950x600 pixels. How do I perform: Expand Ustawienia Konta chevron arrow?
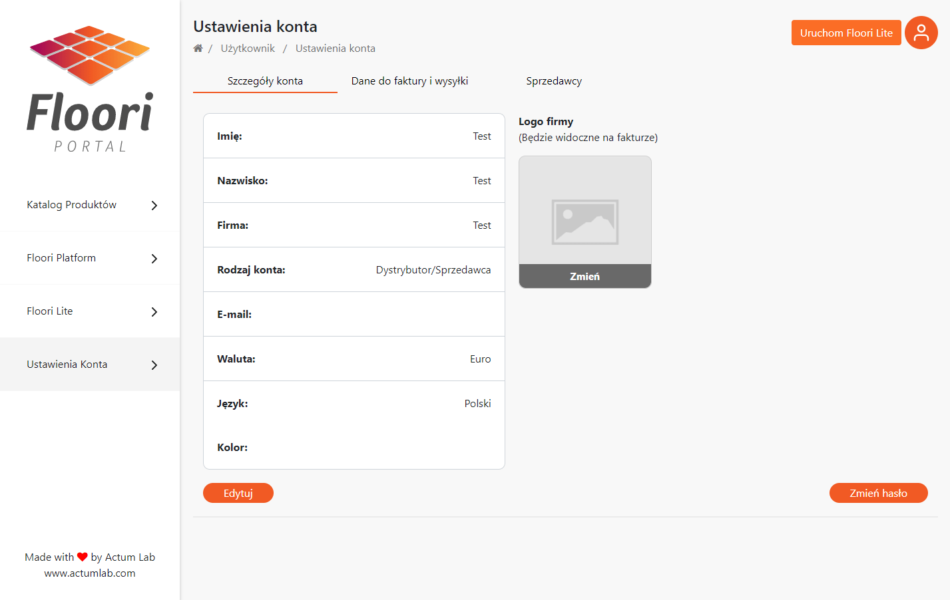point(154,365)
